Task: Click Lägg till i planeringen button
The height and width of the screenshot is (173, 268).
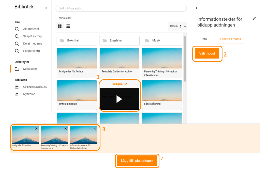Action: 137,161
